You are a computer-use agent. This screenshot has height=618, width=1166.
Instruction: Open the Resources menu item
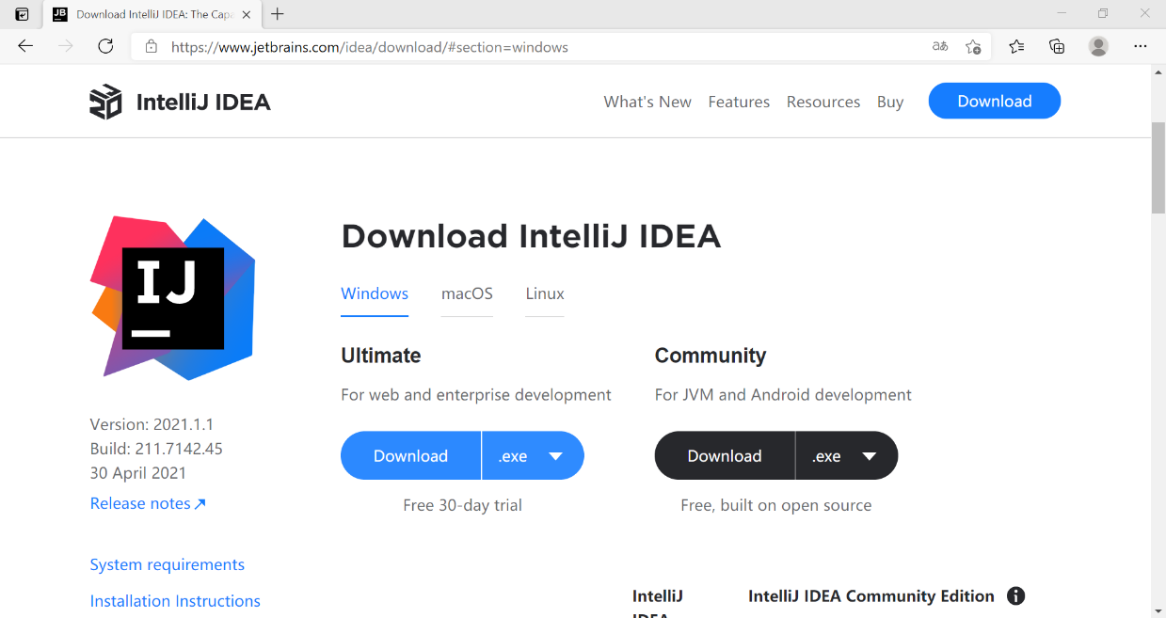(823, 102)
